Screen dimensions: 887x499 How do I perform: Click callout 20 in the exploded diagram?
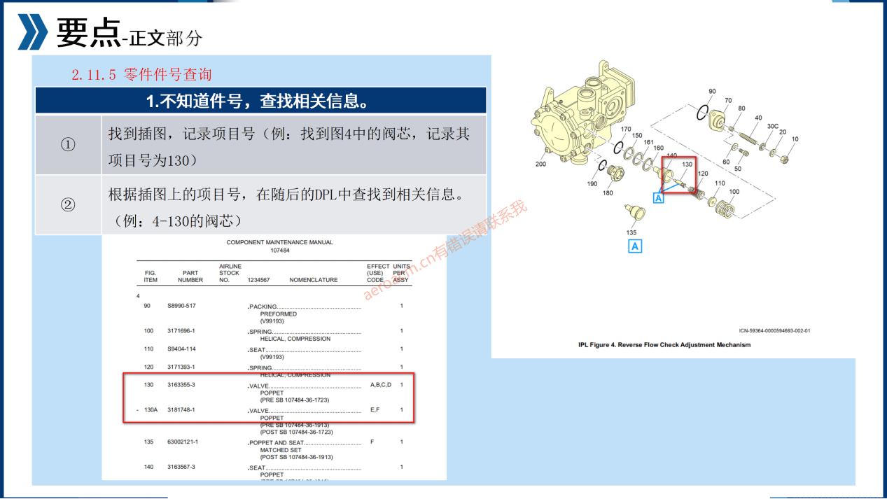(x=783, y=132)
